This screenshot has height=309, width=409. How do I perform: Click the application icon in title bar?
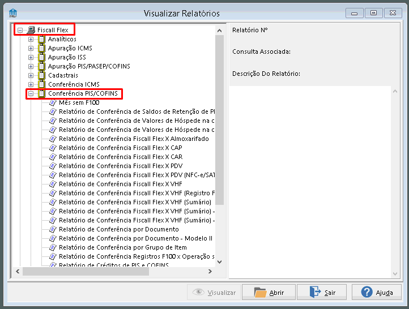pos(13,13)
